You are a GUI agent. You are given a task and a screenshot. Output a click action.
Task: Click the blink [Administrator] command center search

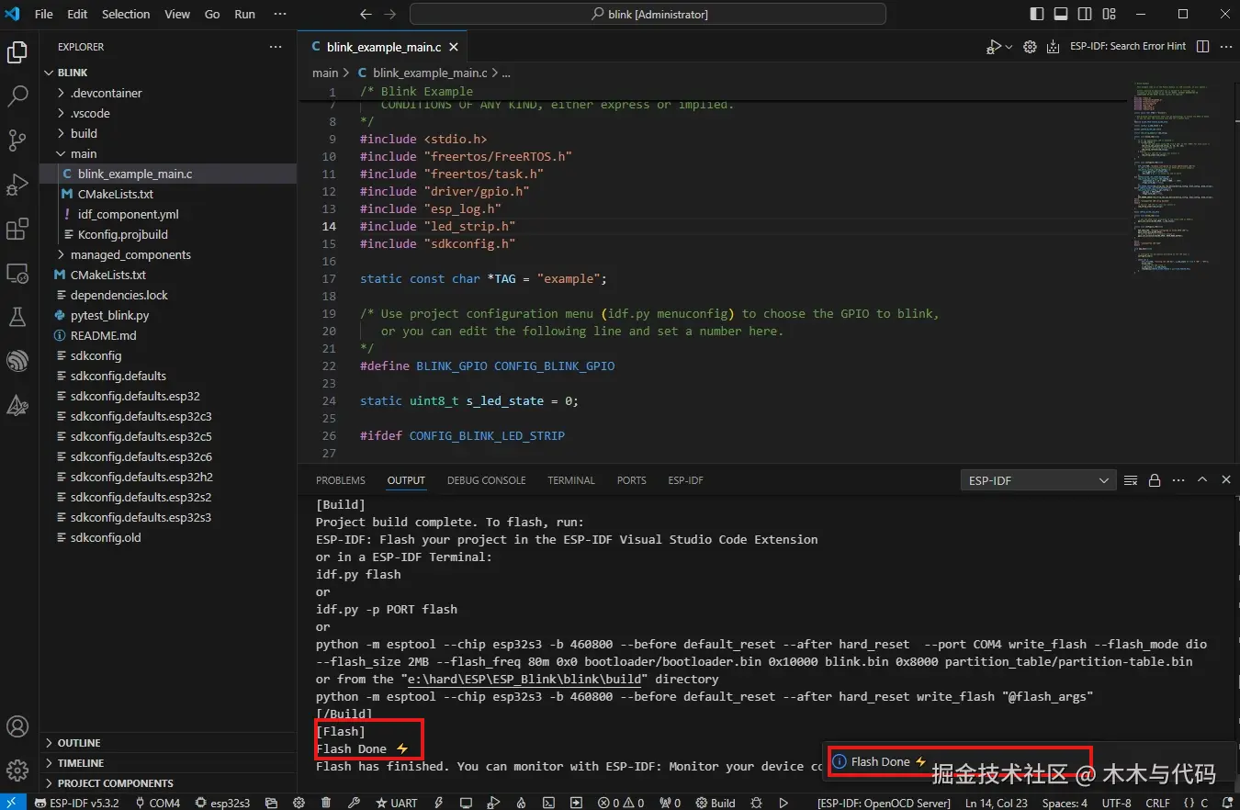point(648,14)
